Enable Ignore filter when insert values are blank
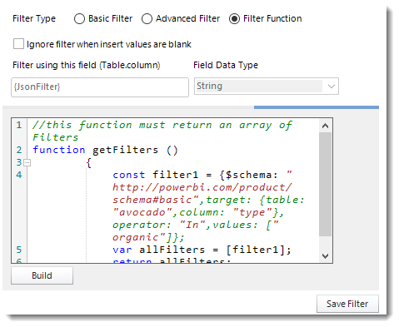399x327 pixels. (18, 44)
